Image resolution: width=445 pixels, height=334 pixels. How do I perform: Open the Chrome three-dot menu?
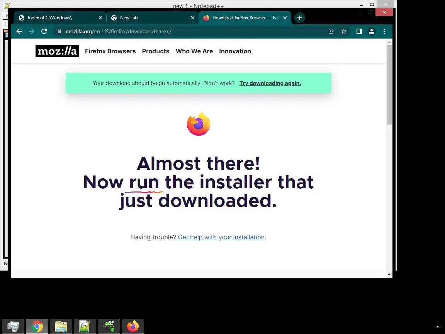click(x=384, y=32)
